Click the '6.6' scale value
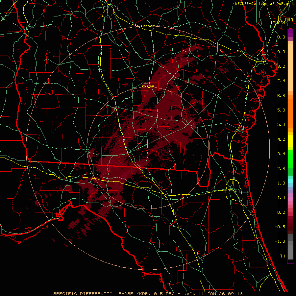Screen dimensions: 296x296 [x=281, y=95]
